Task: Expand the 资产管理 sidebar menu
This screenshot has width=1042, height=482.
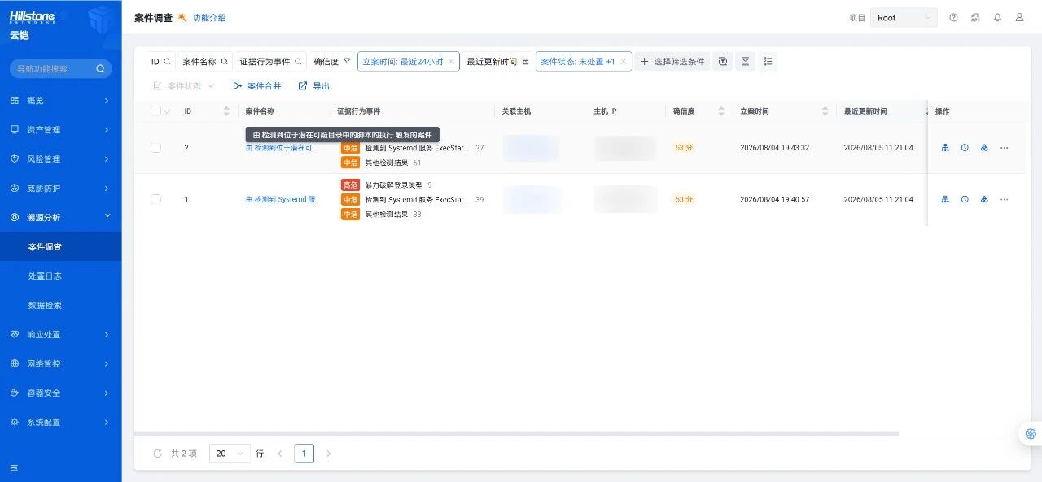Action: [60, 129]
